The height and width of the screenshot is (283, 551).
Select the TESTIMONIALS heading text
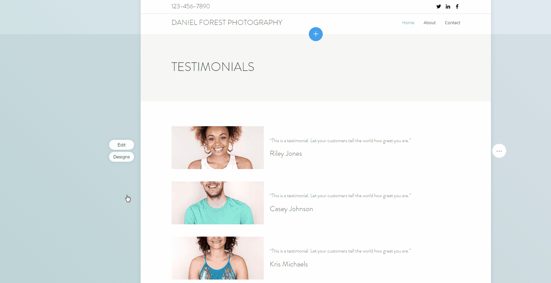pos(213,67)
